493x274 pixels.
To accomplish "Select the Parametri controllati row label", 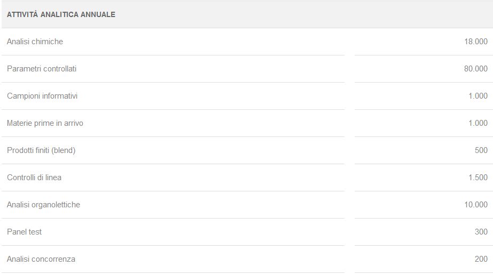I will pos(42,69).
